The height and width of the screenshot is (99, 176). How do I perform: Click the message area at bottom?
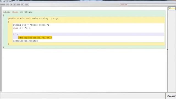[82, 96]
